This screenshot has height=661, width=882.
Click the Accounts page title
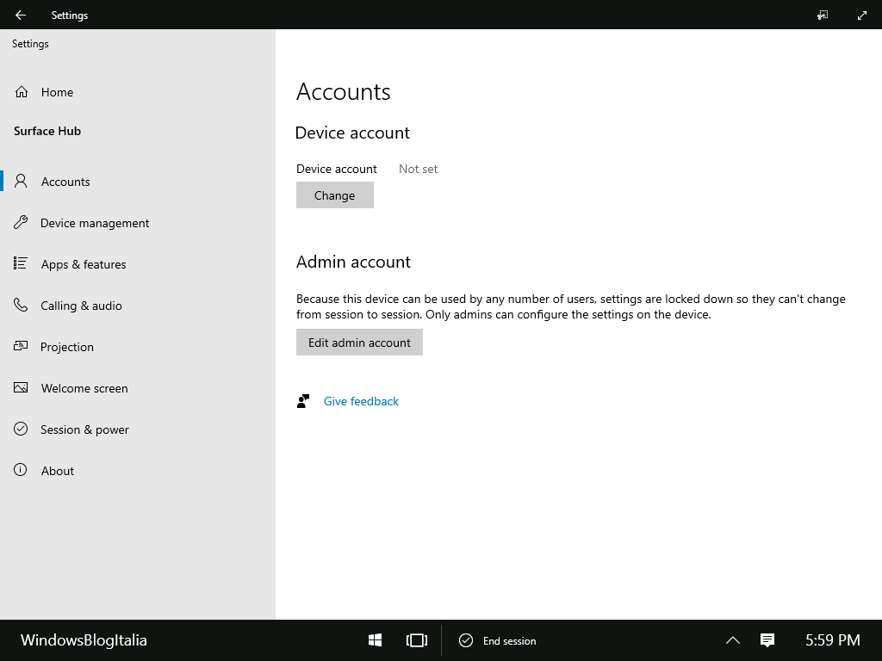click(343, 91)
